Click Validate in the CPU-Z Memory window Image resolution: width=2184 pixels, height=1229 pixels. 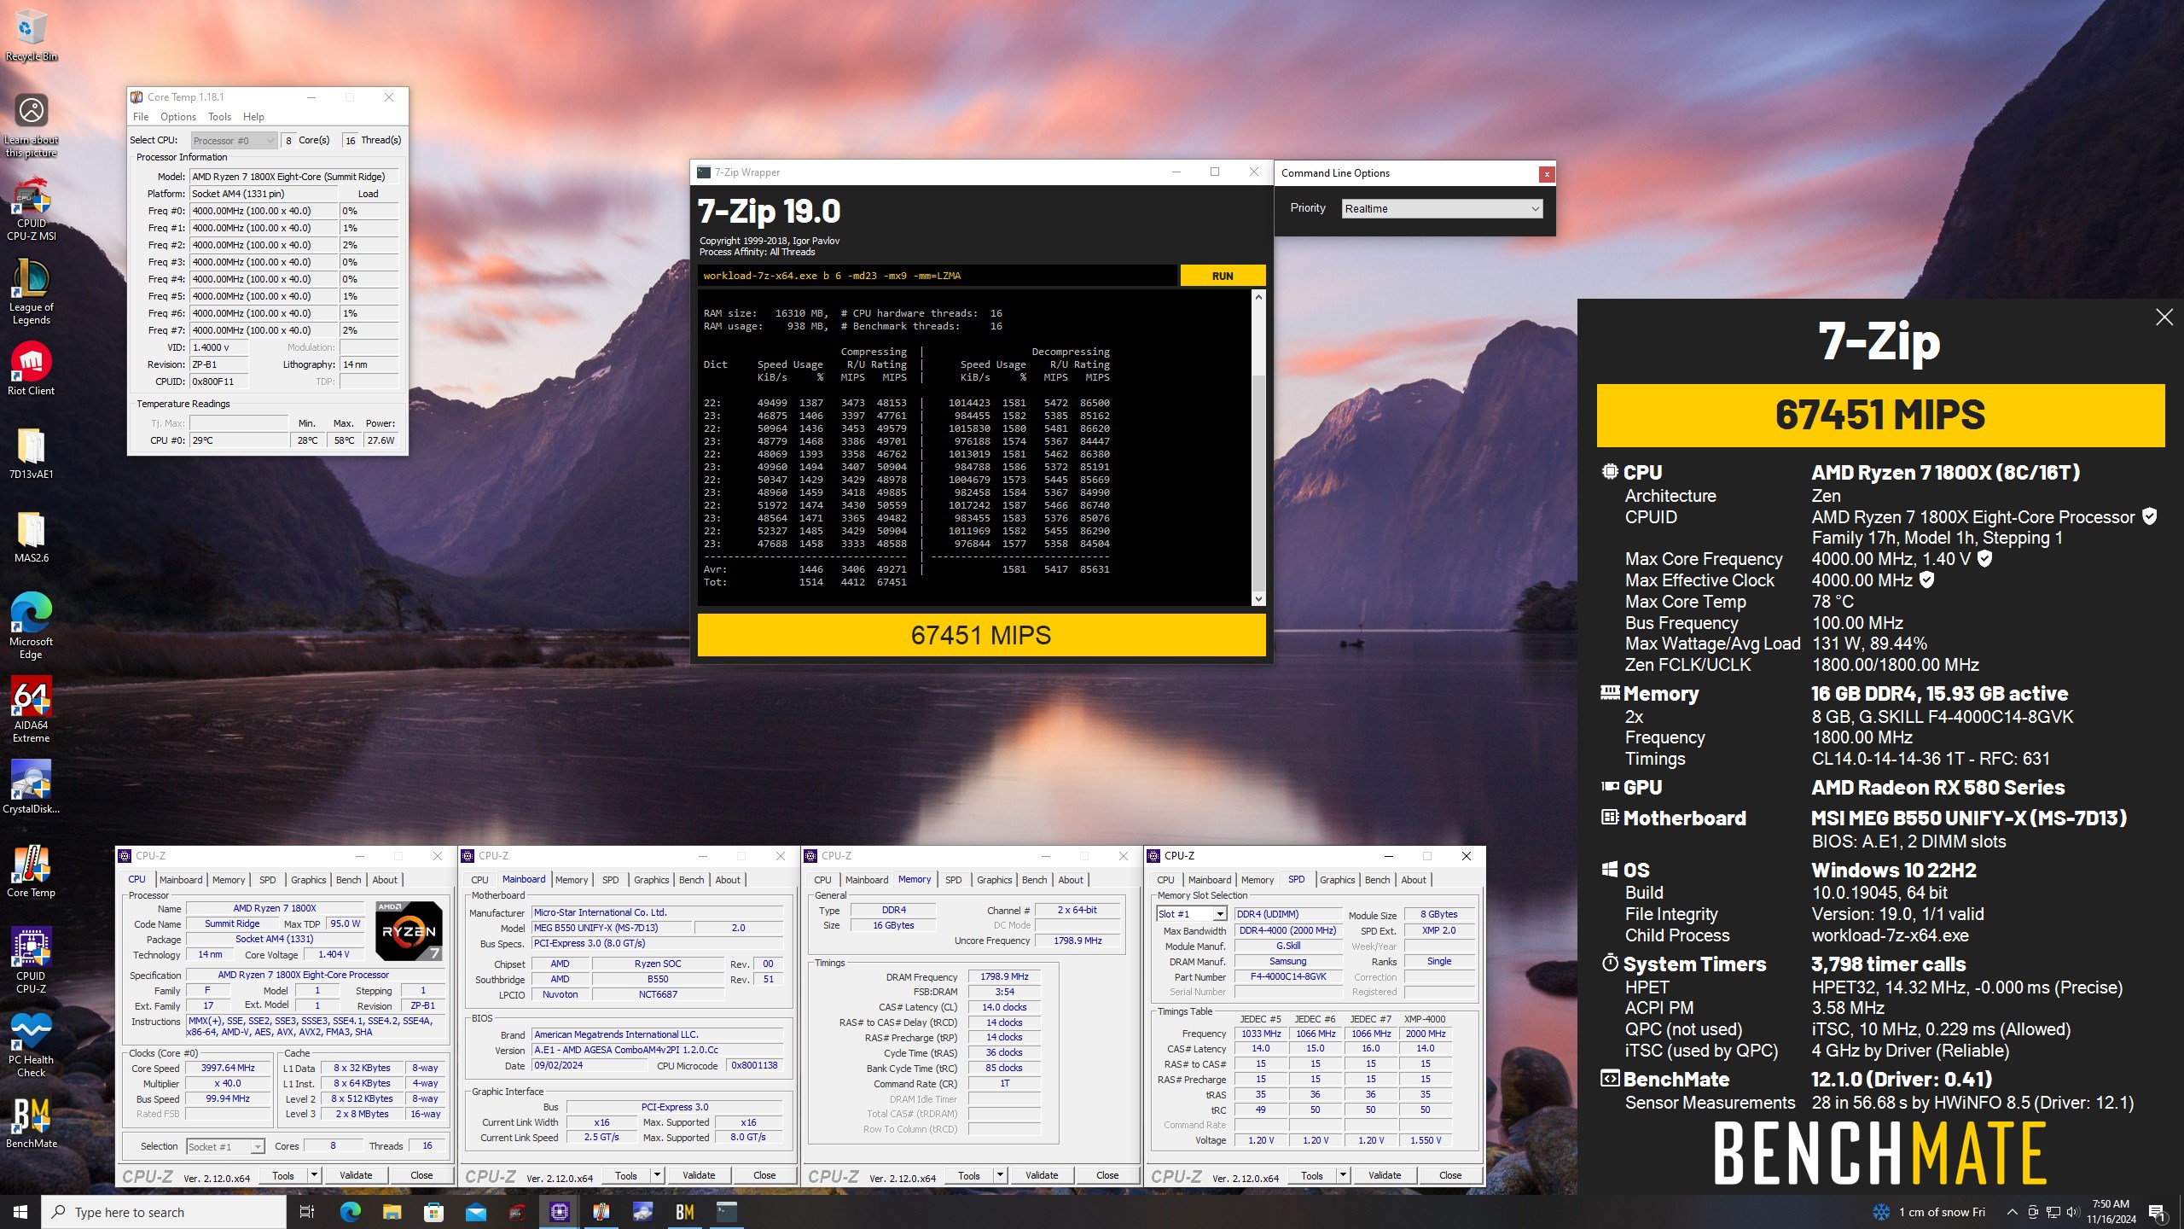tap(1042, 1175)
